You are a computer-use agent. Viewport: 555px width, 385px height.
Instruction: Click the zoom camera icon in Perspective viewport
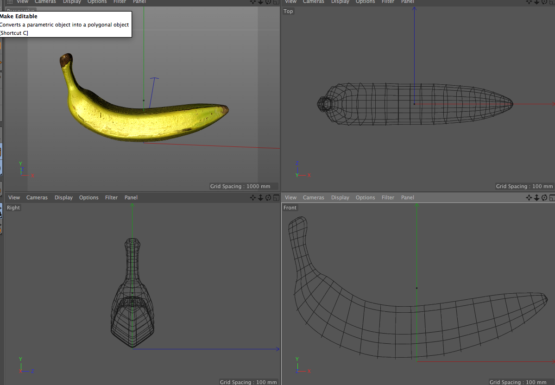tap(260, 2)
